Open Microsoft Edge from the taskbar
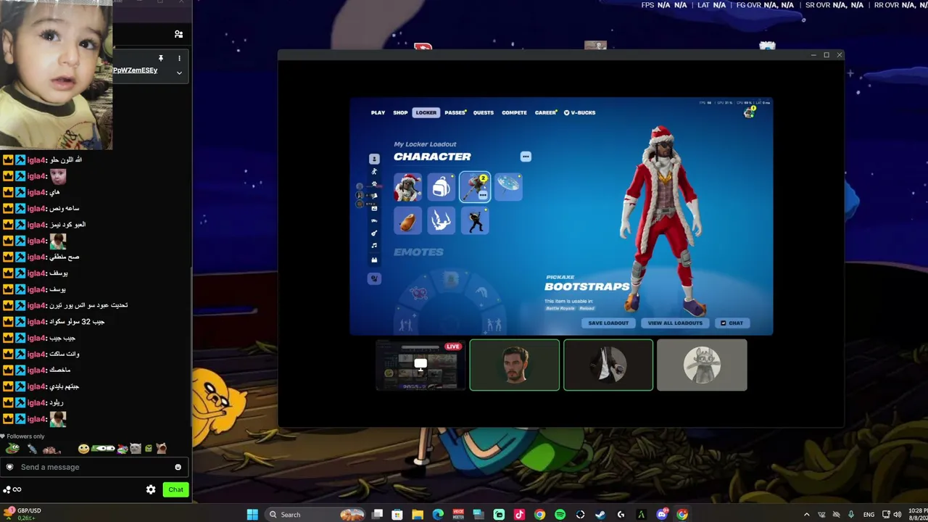Image resolution: width=928 pixels, height=522 pixels. click(x=438, y=515)
